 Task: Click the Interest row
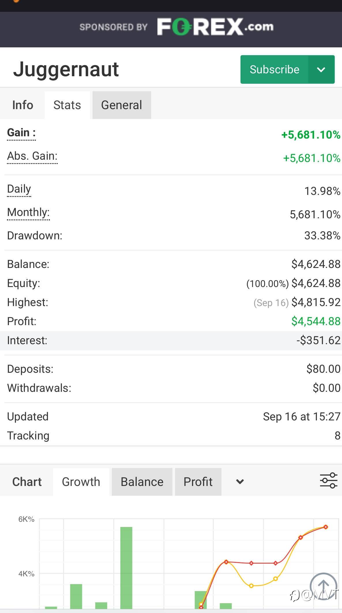171,340
